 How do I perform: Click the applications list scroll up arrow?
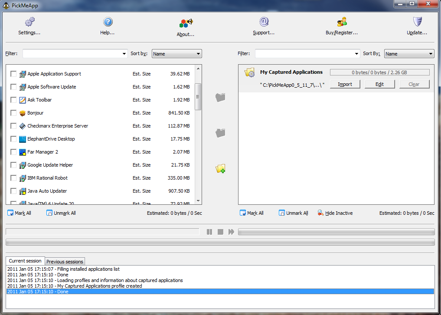(198, 69)
